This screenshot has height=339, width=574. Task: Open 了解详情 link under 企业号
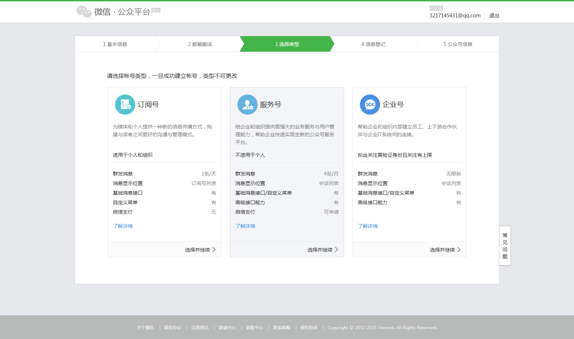368,226
